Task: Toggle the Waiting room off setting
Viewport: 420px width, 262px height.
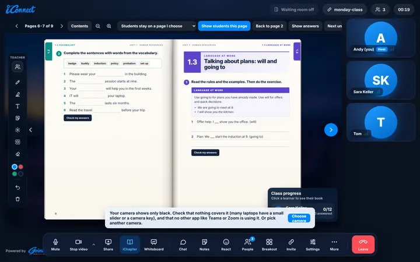Action: point(294,10)
